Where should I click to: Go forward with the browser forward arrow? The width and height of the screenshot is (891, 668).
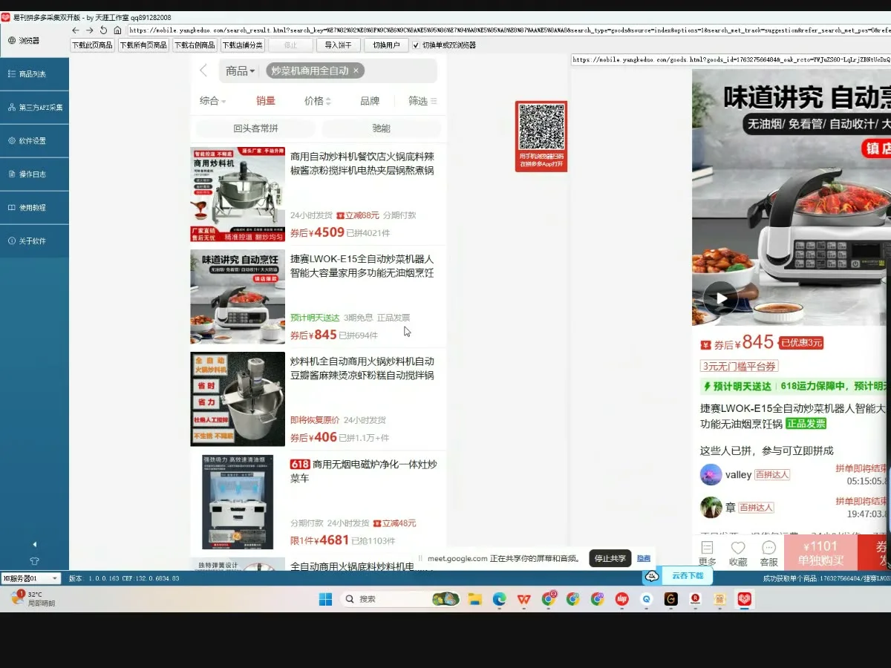[x=89, y=30]
